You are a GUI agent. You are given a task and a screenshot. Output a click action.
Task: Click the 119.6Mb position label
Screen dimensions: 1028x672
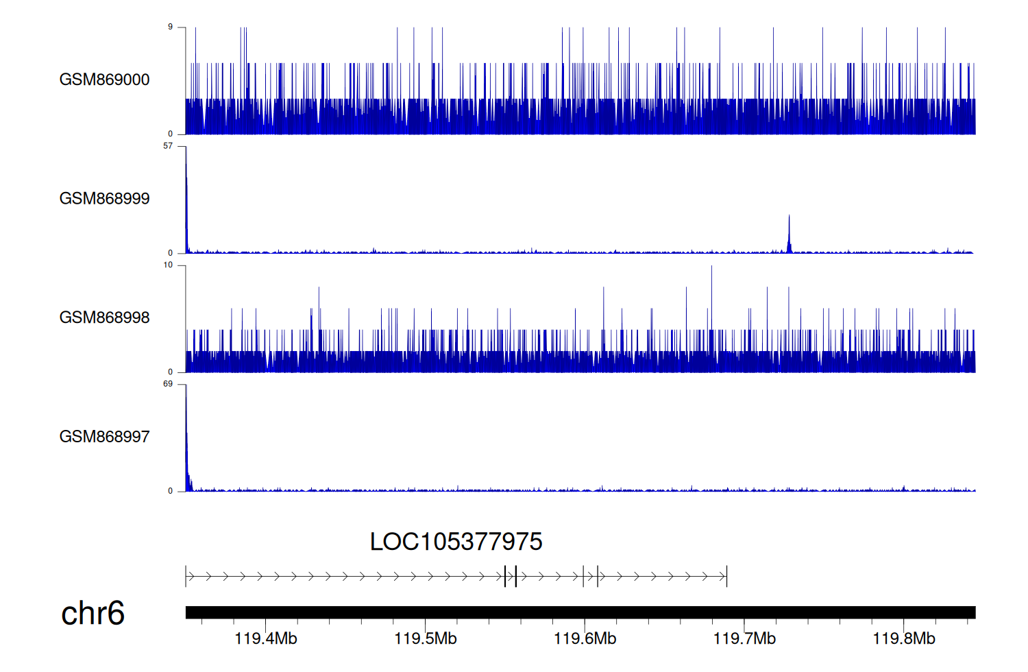click(x=585, y=639)
